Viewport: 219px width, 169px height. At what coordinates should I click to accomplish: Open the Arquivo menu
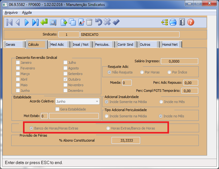click(11, 12)
